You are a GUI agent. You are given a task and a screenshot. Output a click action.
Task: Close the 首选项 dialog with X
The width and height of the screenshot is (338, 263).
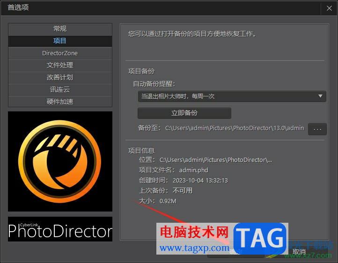click(329, 8)
